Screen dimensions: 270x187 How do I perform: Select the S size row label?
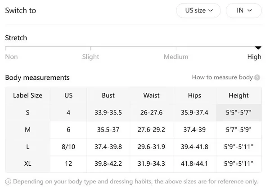click(x=27, y=113)
